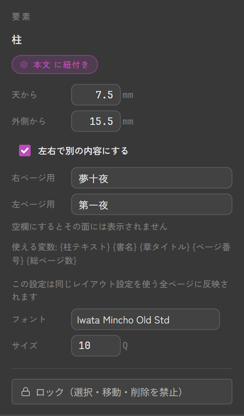Screen dimensions: 244x416
Task: Click the mm unit beside 外側から field
Action: [128, 122]
